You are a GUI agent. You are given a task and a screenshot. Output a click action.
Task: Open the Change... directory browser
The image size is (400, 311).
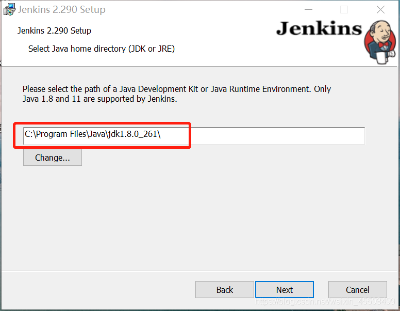click(x=53, y=158)
